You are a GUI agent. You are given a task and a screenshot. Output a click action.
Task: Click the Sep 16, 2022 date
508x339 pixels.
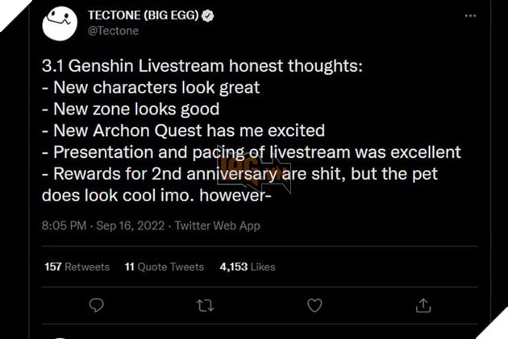point(131,225)
